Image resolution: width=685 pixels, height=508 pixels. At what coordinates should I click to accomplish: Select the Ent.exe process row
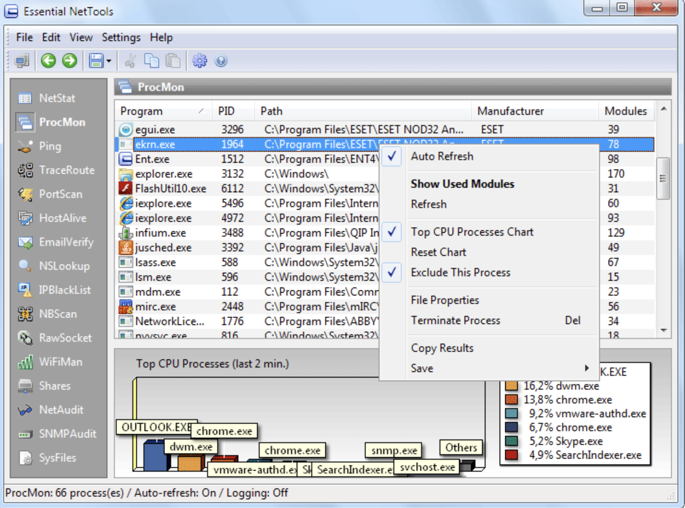247,159
